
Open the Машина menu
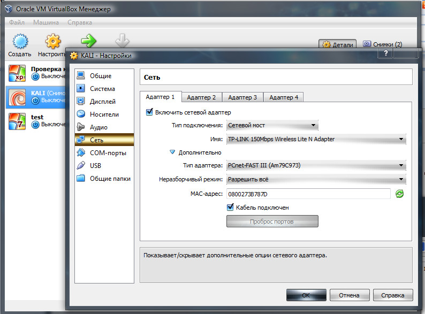(46, 22)
